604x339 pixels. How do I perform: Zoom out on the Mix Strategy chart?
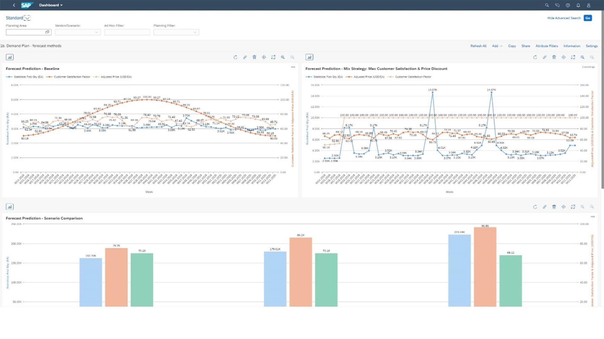click(x=592, y=57)
